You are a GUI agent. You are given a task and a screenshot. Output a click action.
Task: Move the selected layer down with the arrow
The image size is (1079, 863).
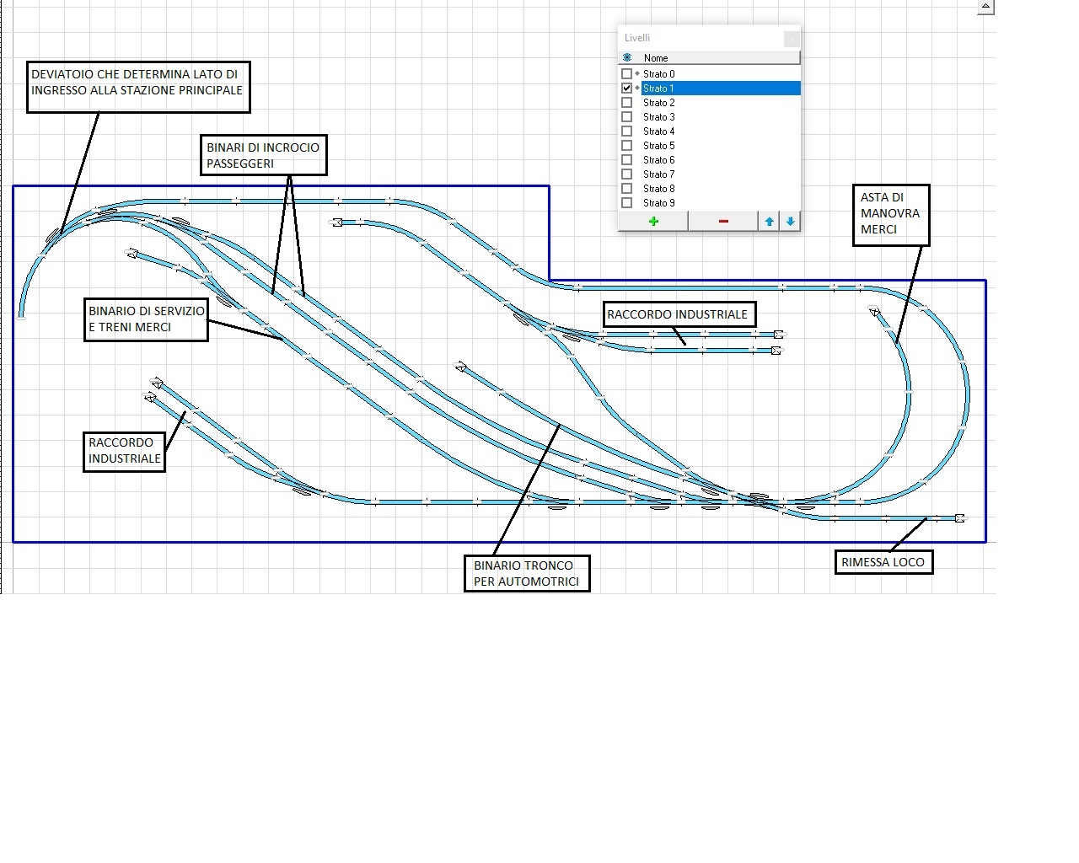coord(790,222)
